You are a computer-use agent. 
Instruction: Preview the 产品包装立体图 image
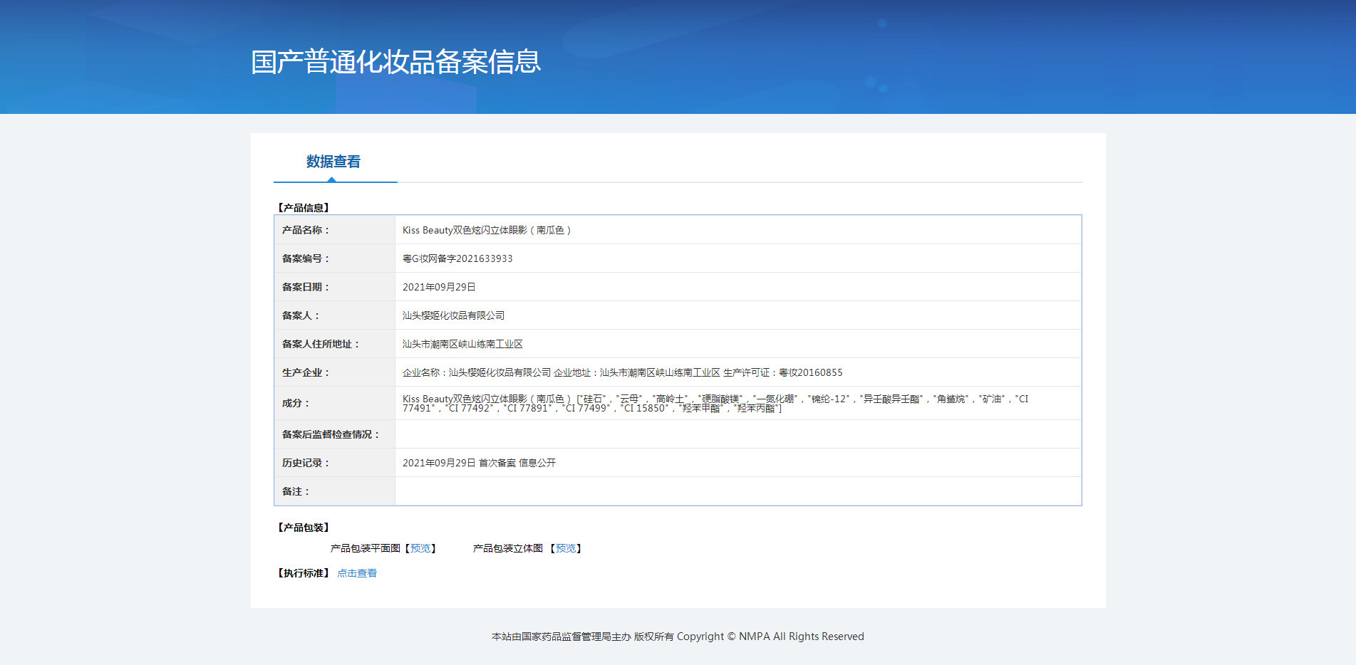point(566,548)
